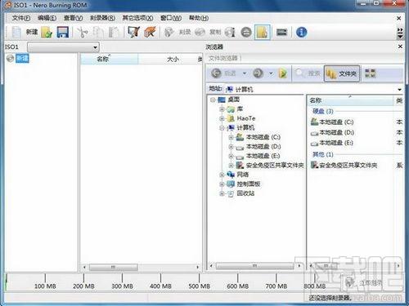Click the 其他 (1) group header

tap(323, 154)
